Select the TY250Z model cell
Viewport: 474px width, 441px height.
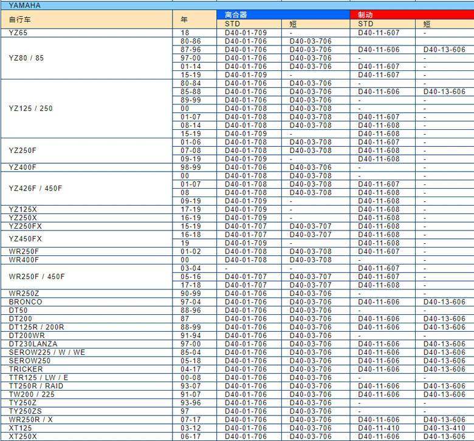[x=86, y=403]
